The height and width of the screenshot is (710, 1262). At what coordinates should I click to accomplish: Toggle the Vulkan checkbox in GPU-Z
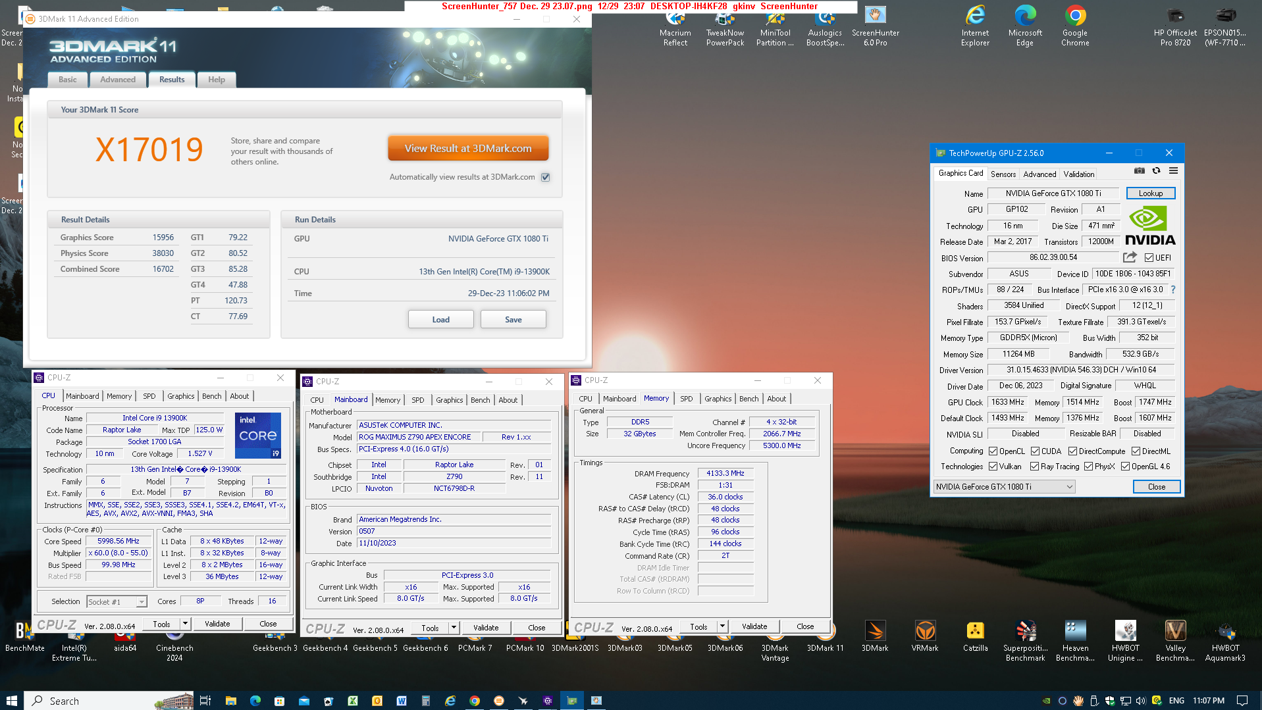[x=993, y=467]
